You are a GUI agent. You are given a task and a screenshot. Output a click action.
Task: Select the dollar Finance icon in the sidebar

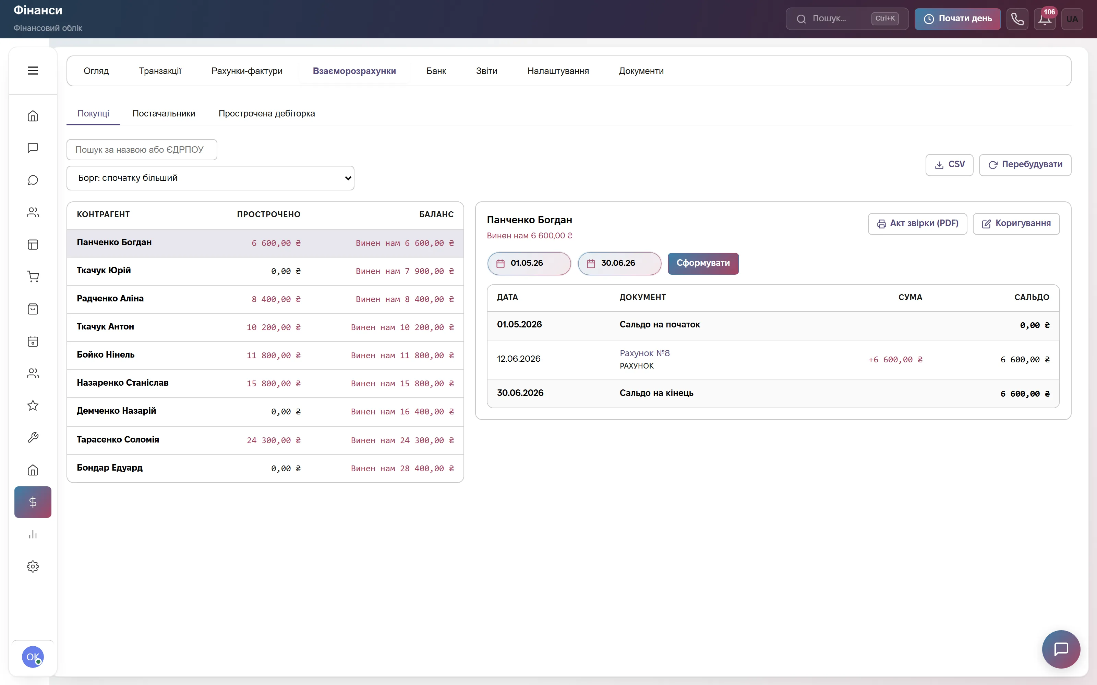pos(33,502)
